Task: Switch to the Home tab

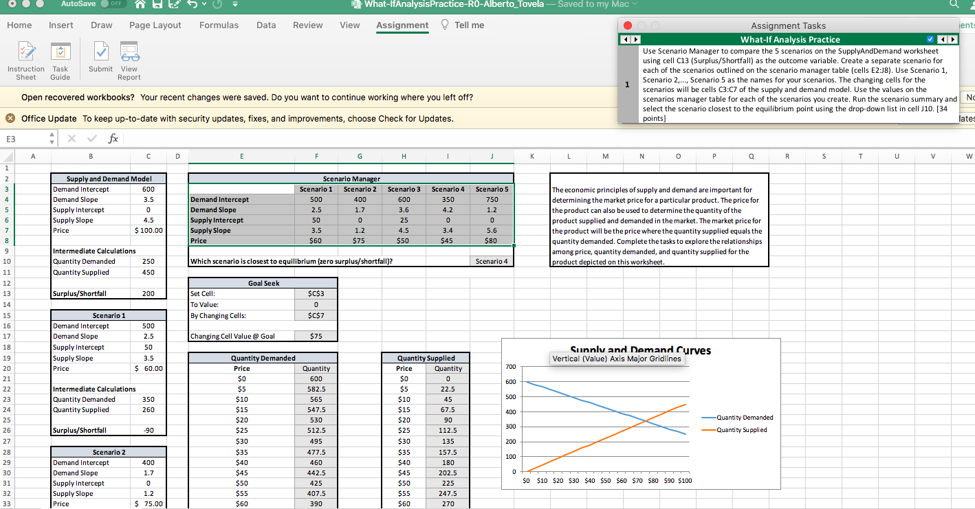Action: [19, 25]
